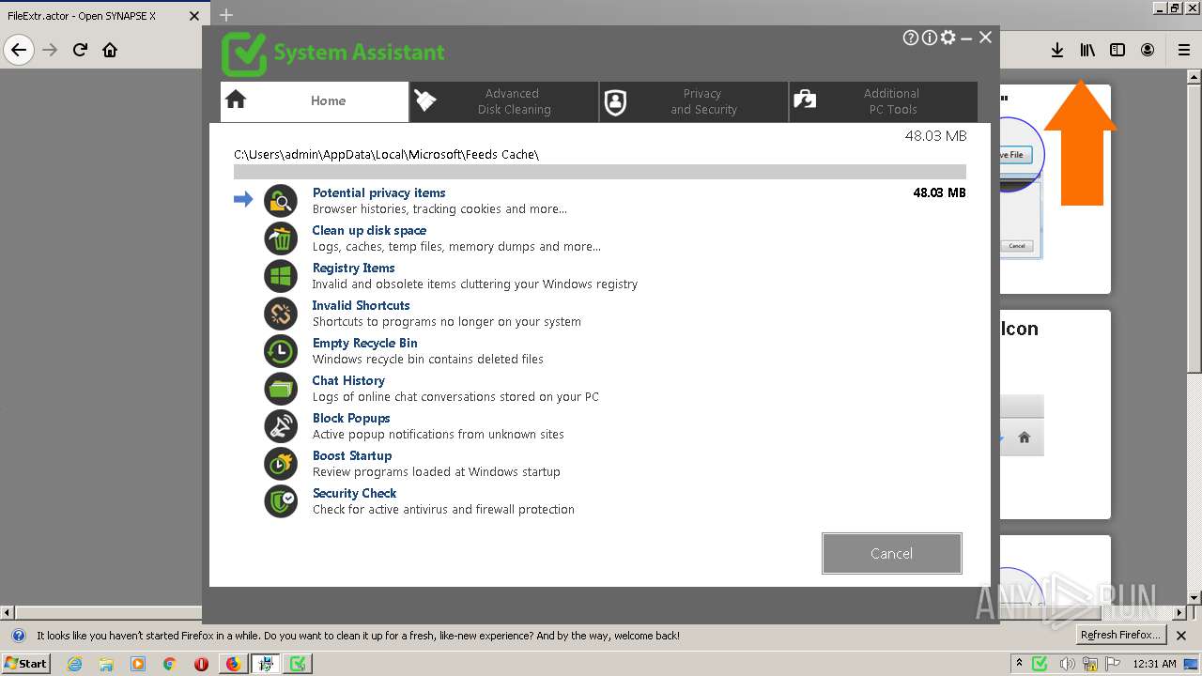Click the Chat History heading

pyautogui.click(x=348, y=380)
